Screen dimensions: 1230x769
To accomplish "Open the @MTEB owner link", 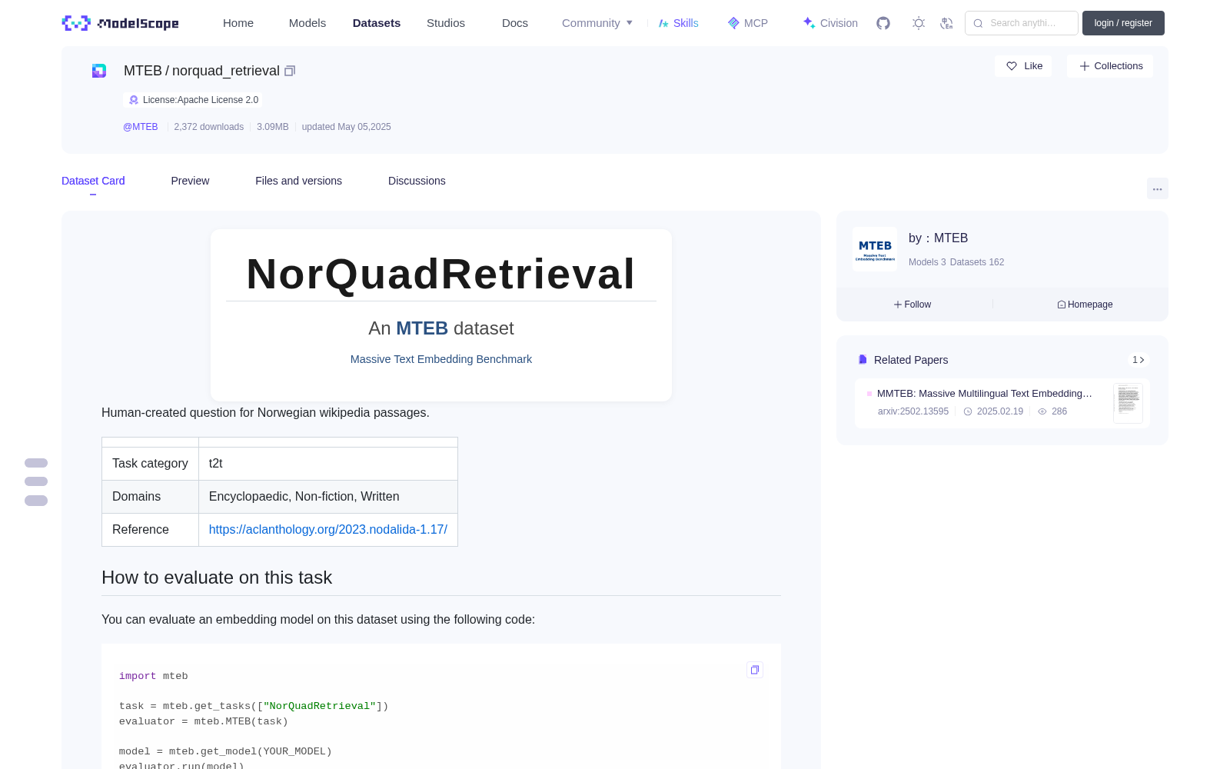I will click(x=141, y=127).
